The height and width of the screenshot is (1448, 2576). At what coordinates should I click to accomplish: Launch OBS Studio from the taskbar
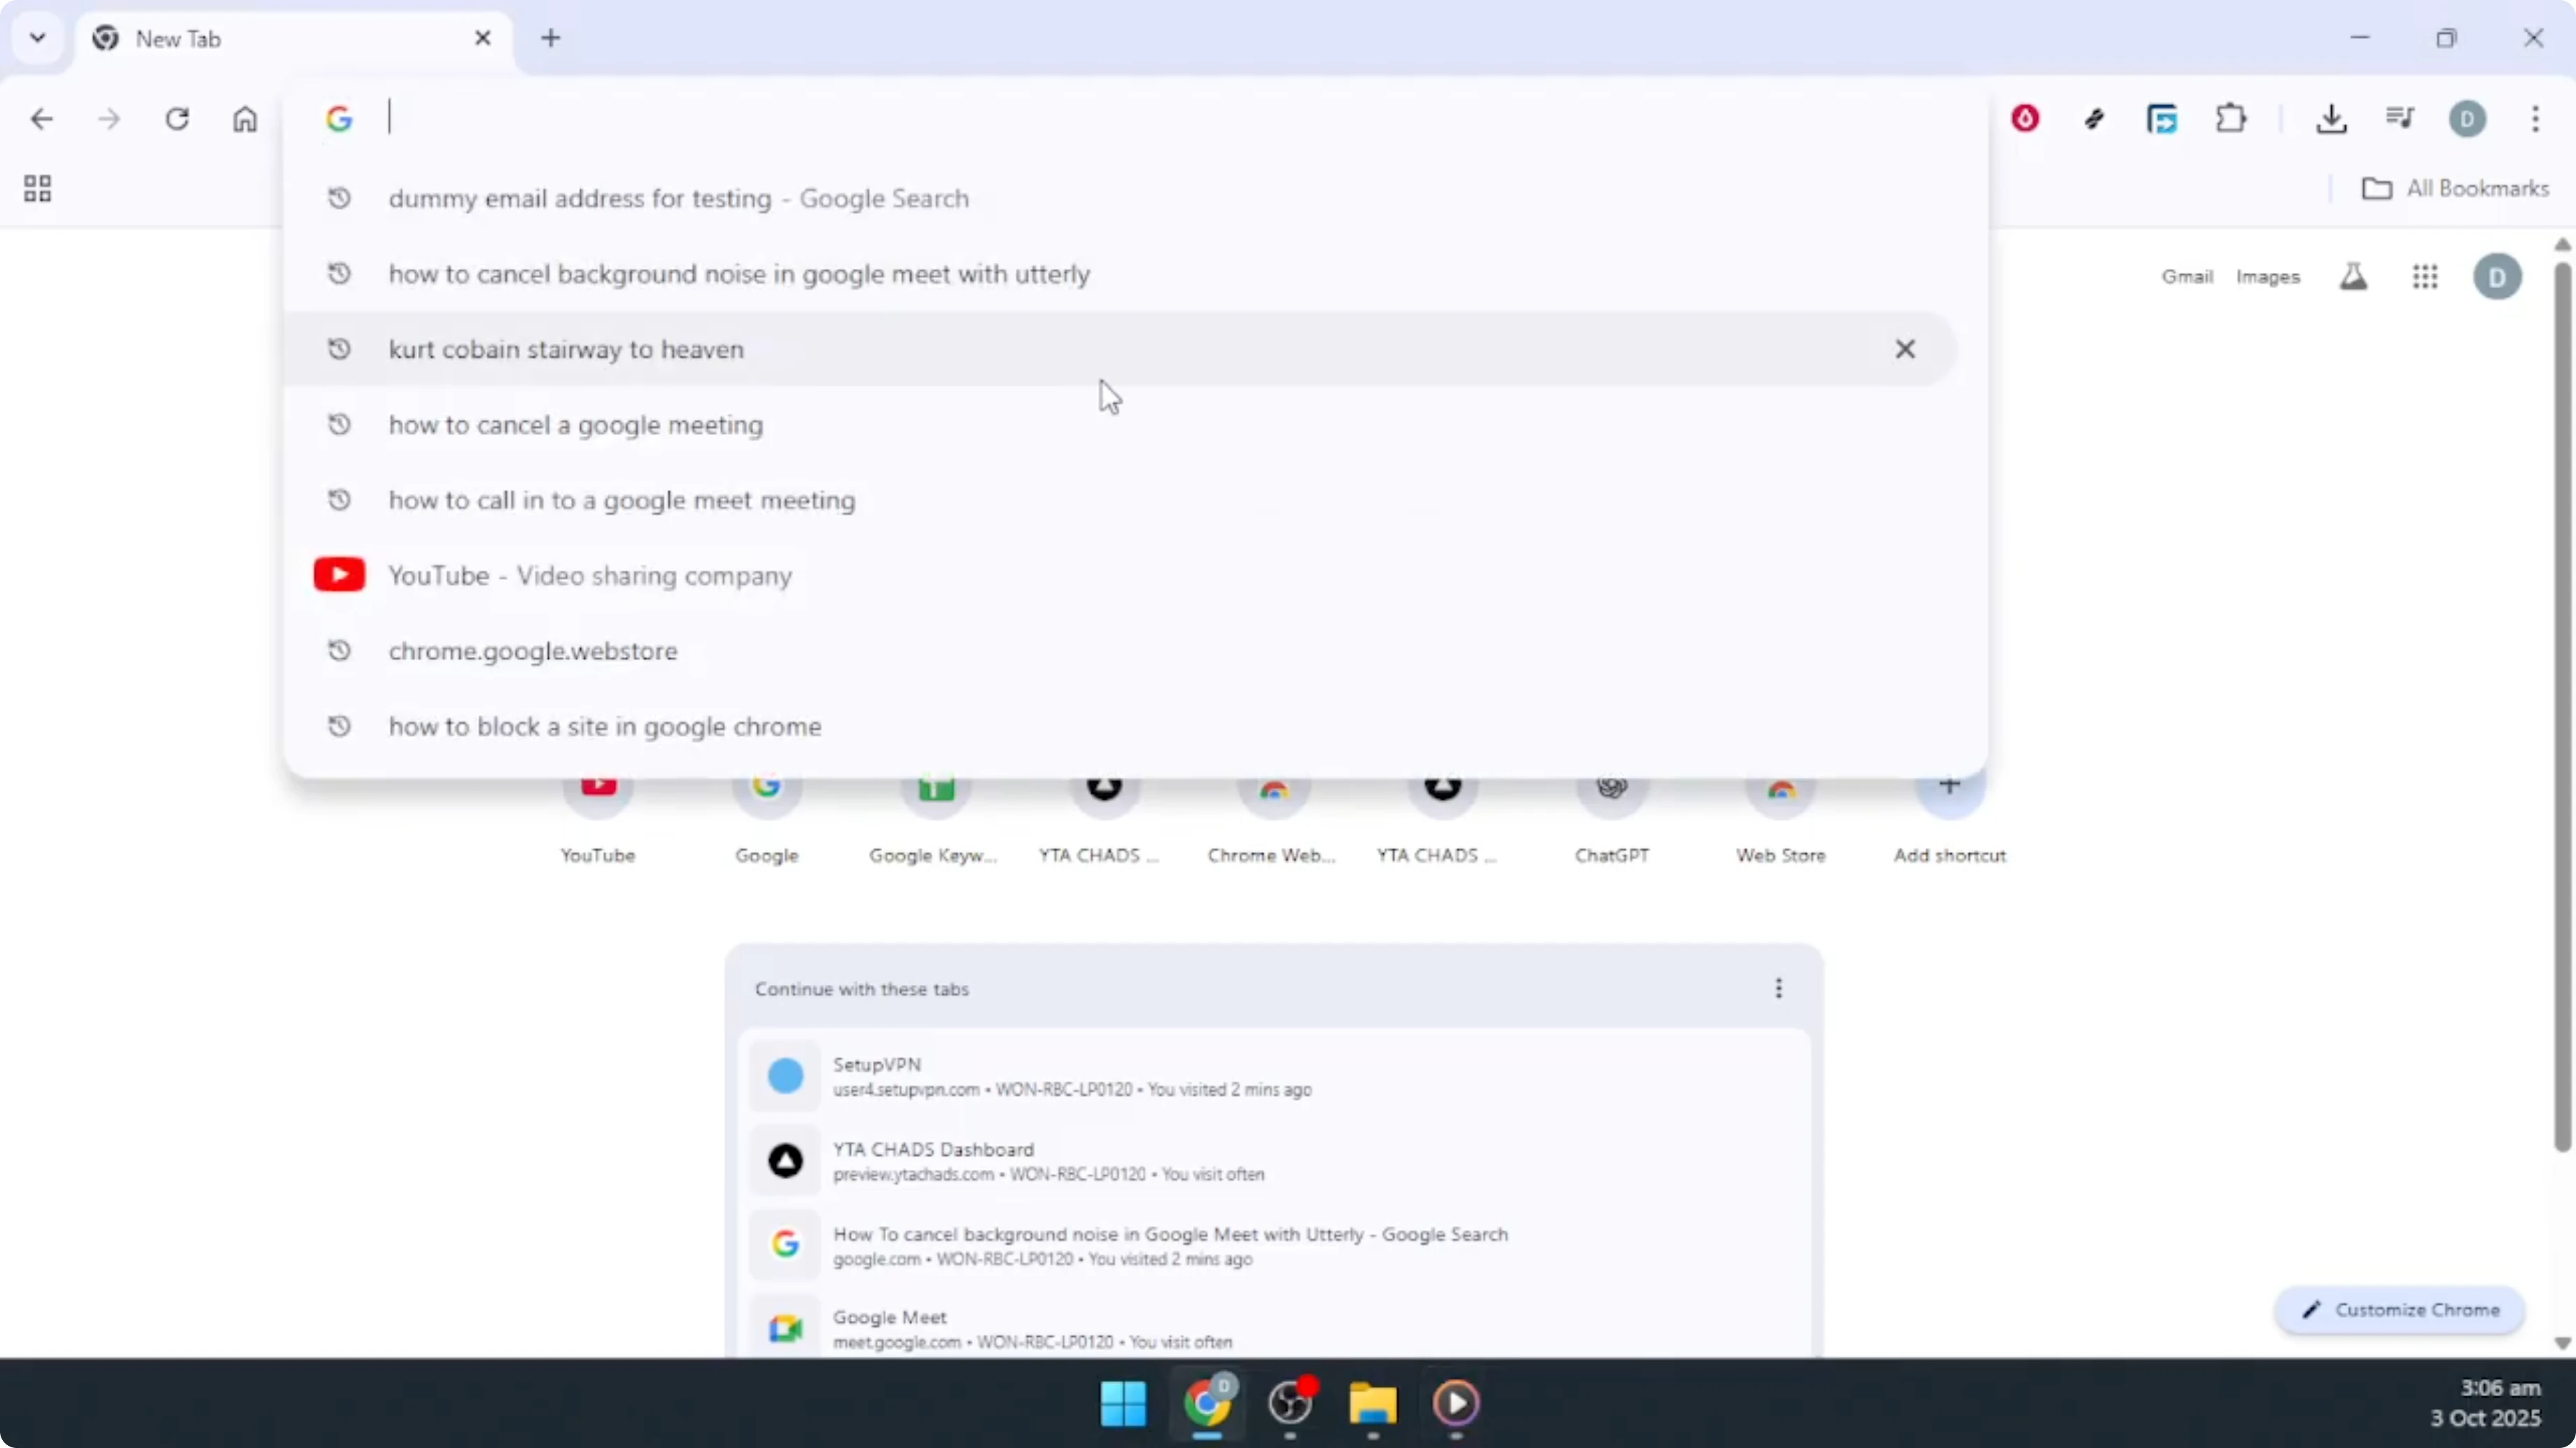[1290, 1406]
